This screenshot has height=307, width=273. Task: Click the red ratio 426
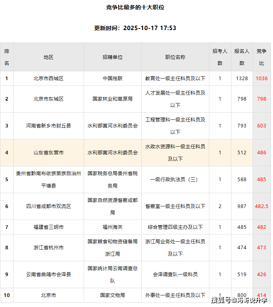pyautogui.click(x=262, y=274)
